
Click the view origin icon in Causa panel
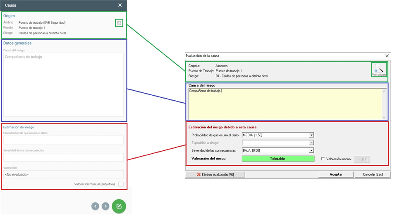[x=119, y=23]
